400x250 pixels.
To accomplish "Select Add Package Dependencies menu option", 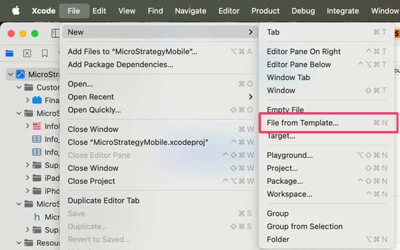I will click(120, 64).
